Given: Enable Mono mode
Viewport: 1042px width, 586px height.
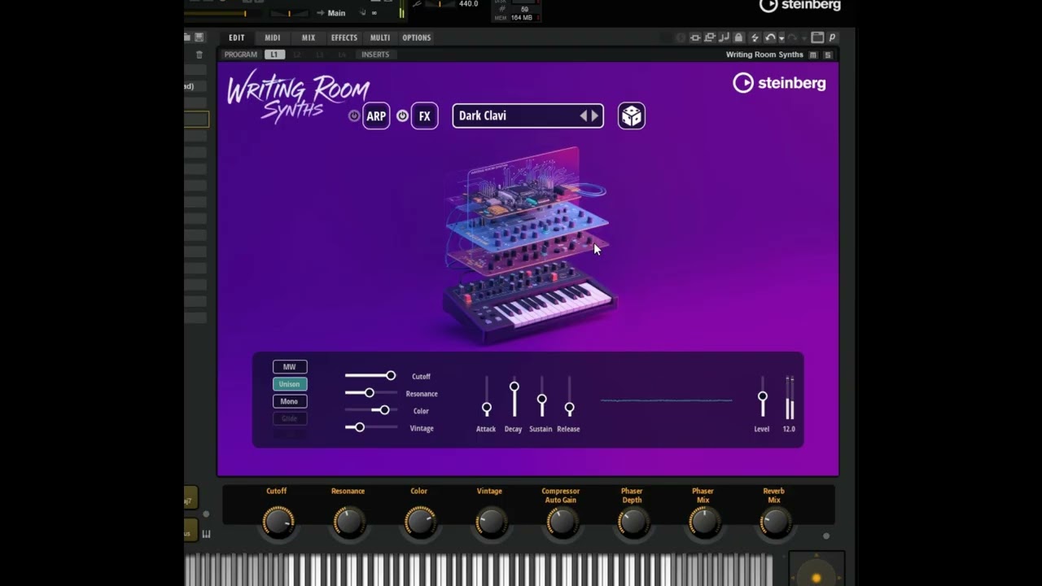Looking at the screenshot, I should (290, 401).
